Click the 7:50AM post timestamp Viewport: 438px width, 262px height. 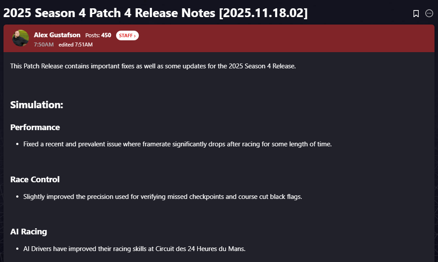[44, 44]
